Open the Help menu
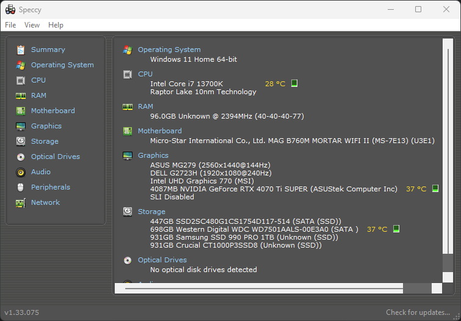The width and height of the screenshot is (461, 321). coord(56,25)
